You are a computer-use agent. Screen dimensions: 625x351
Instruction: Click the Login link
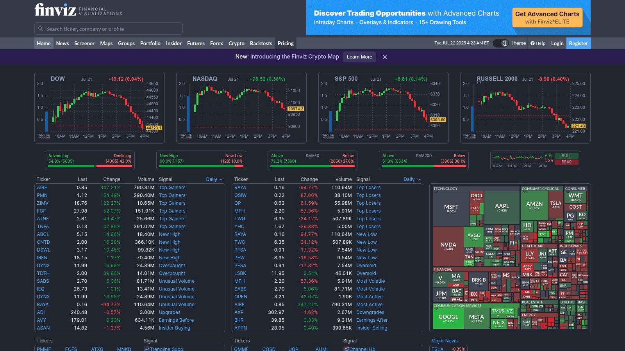pos(557,43)
